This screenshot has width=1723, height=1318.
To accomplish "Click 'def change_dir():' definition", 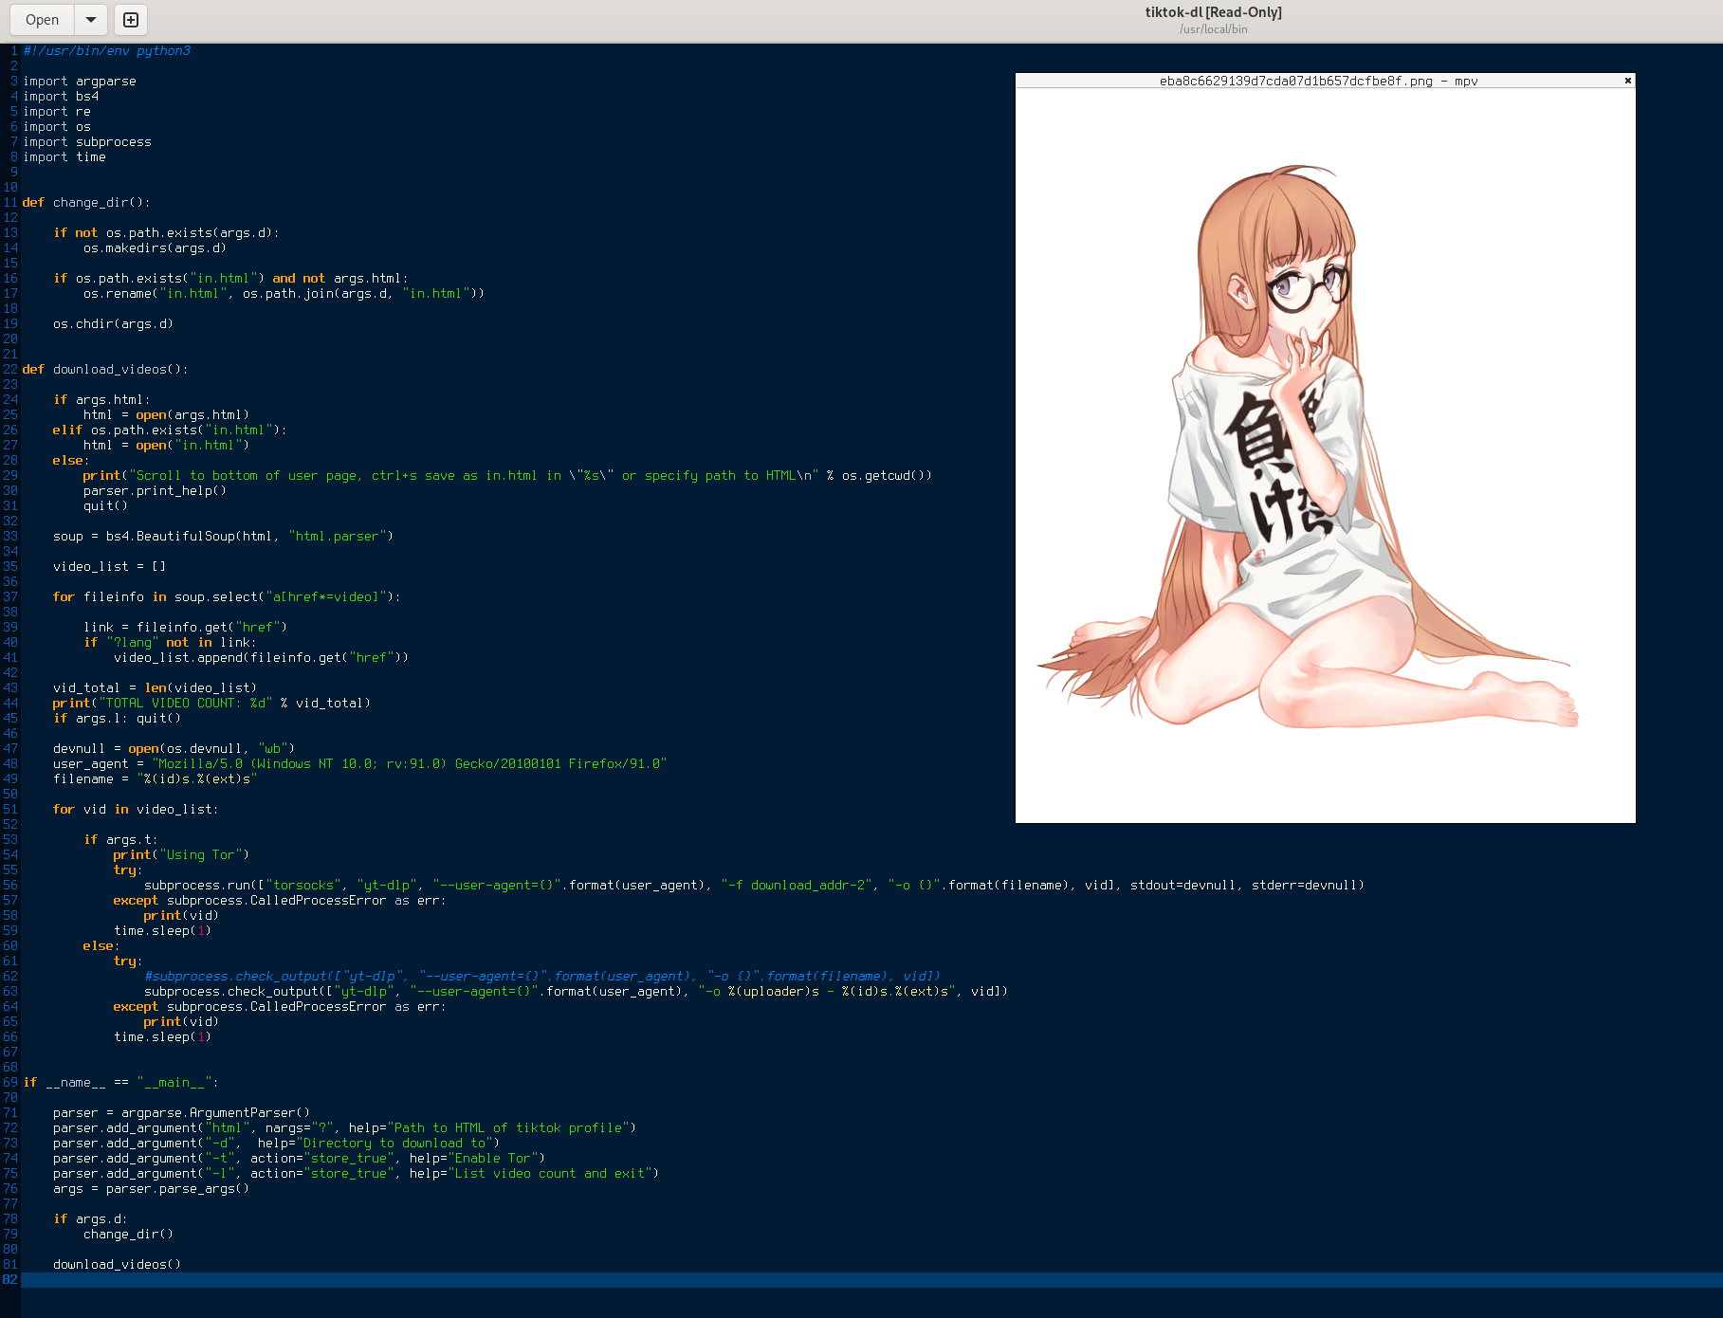I will click(x=86, y=203).
